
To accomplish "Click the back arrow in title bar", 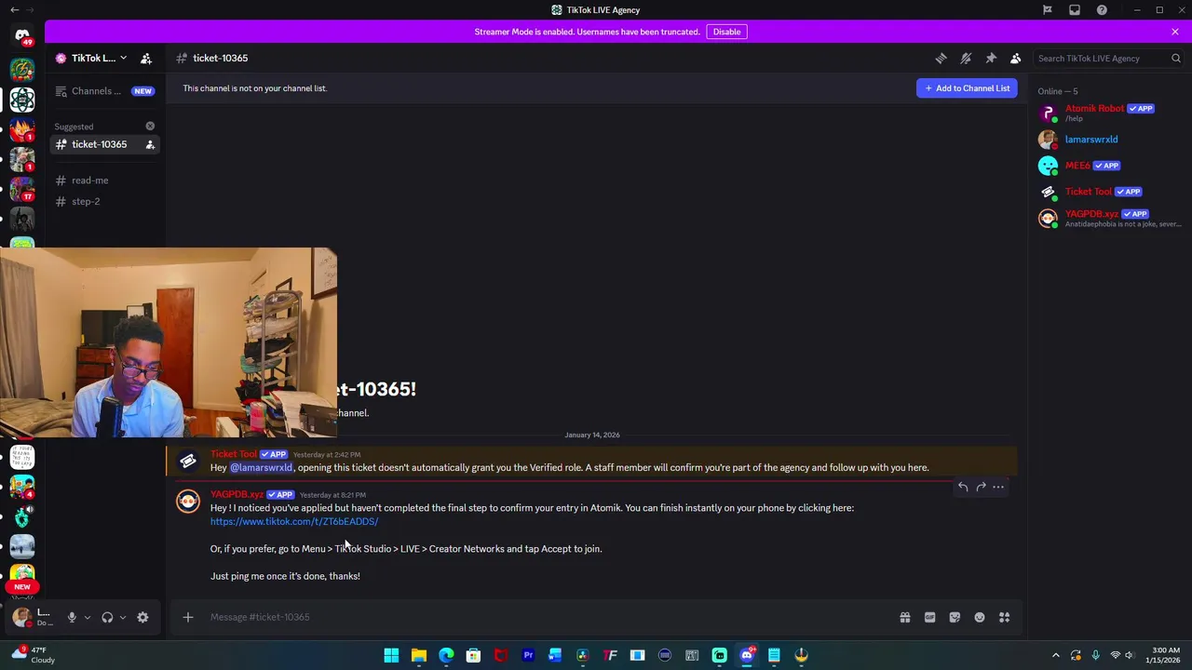I will tap(14, 9).
